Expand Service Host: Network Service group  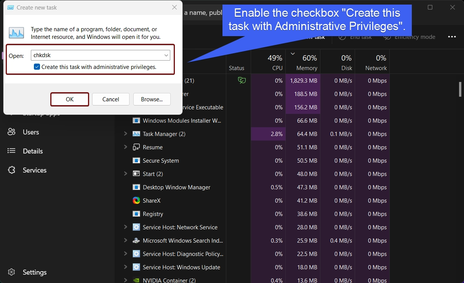pyautogui.click(x=125, y=227)
